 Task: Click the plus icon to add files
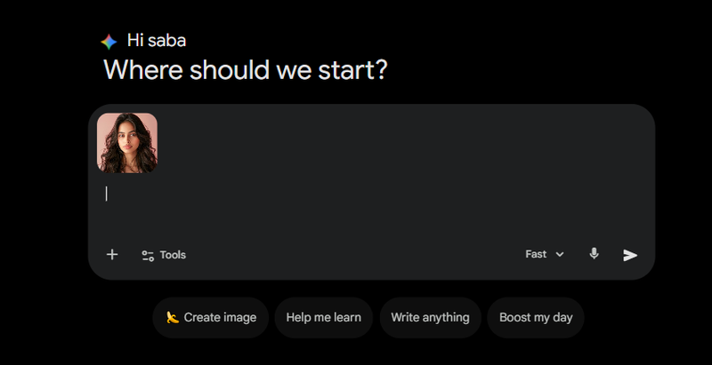coord(112,255)
